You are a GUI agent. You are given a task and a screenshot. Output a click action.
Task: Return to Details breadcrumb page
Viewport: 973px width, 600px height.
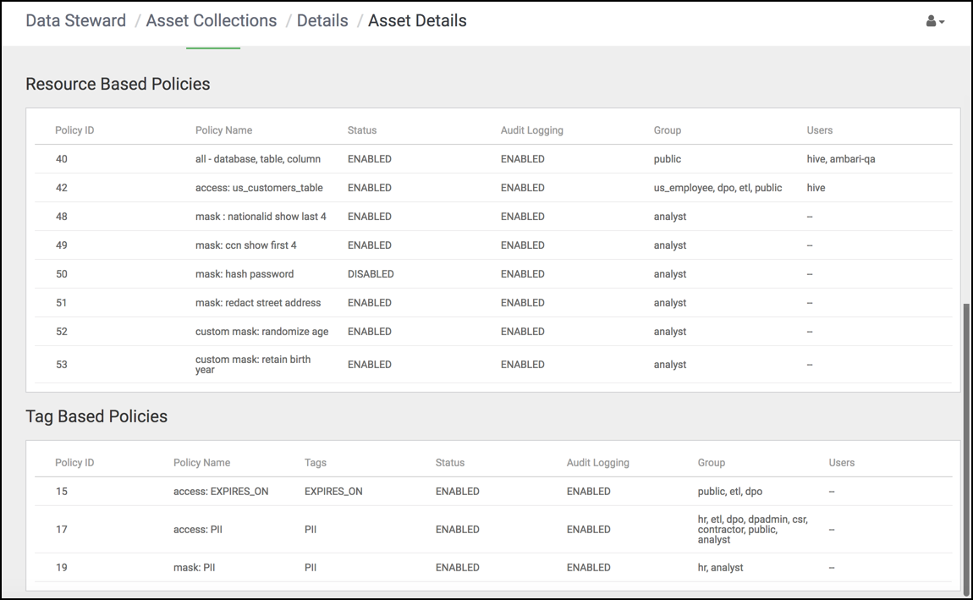coord(322,21)
